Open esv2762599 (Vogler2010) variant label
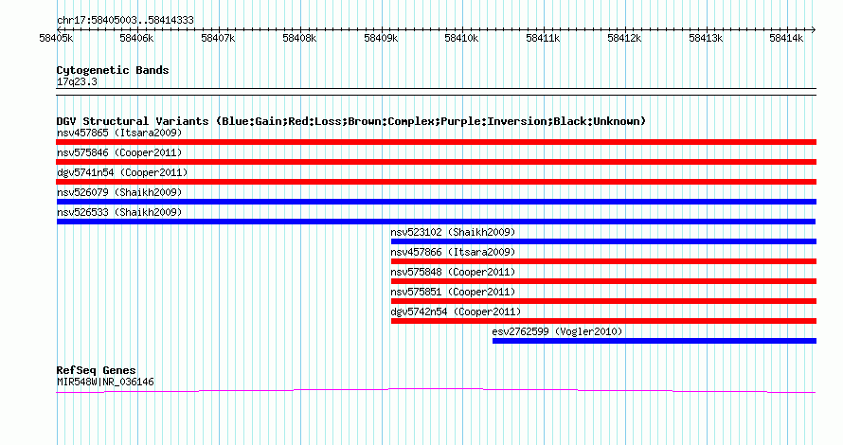The image size is (843, 445). click(x=557, y=331)
